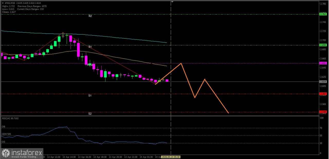
Task: Click the 100 value on RSI scale
Action: pos(321,118)
